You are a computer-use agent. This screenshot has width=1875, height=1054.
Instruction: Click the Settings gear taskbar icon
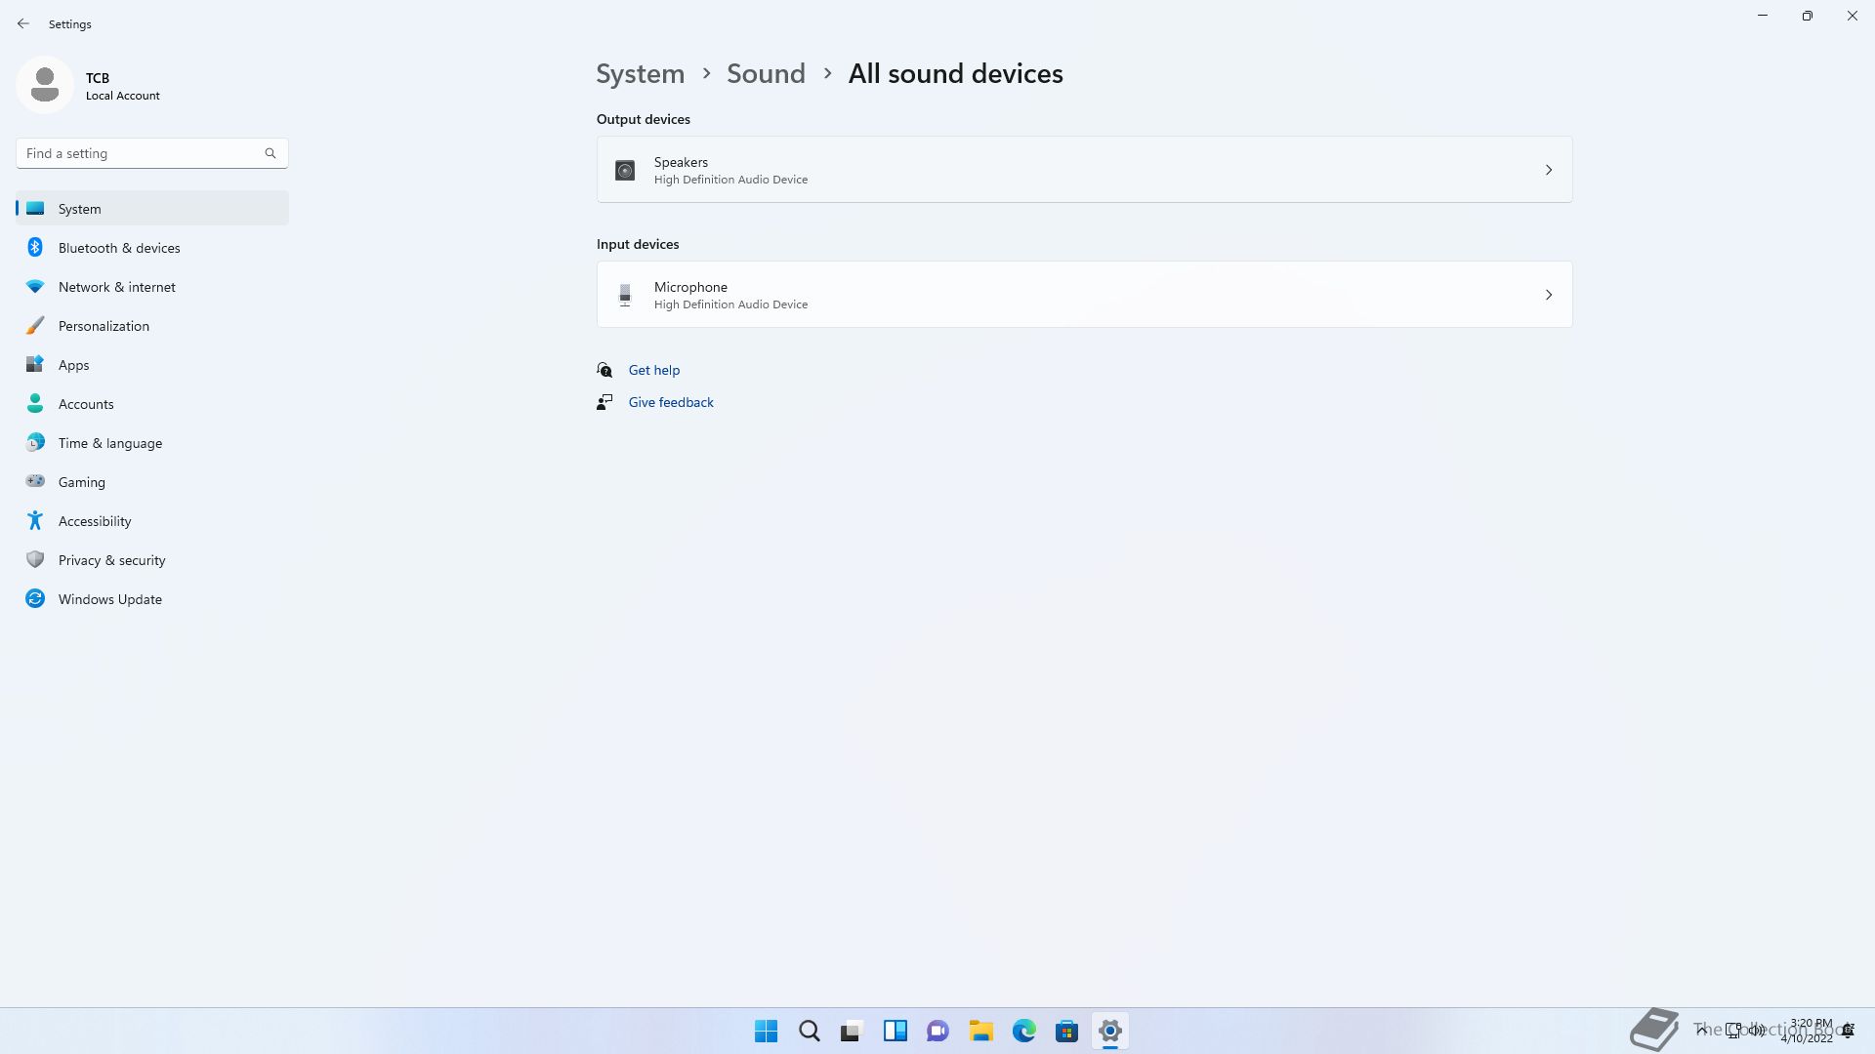[1110, 1031]
